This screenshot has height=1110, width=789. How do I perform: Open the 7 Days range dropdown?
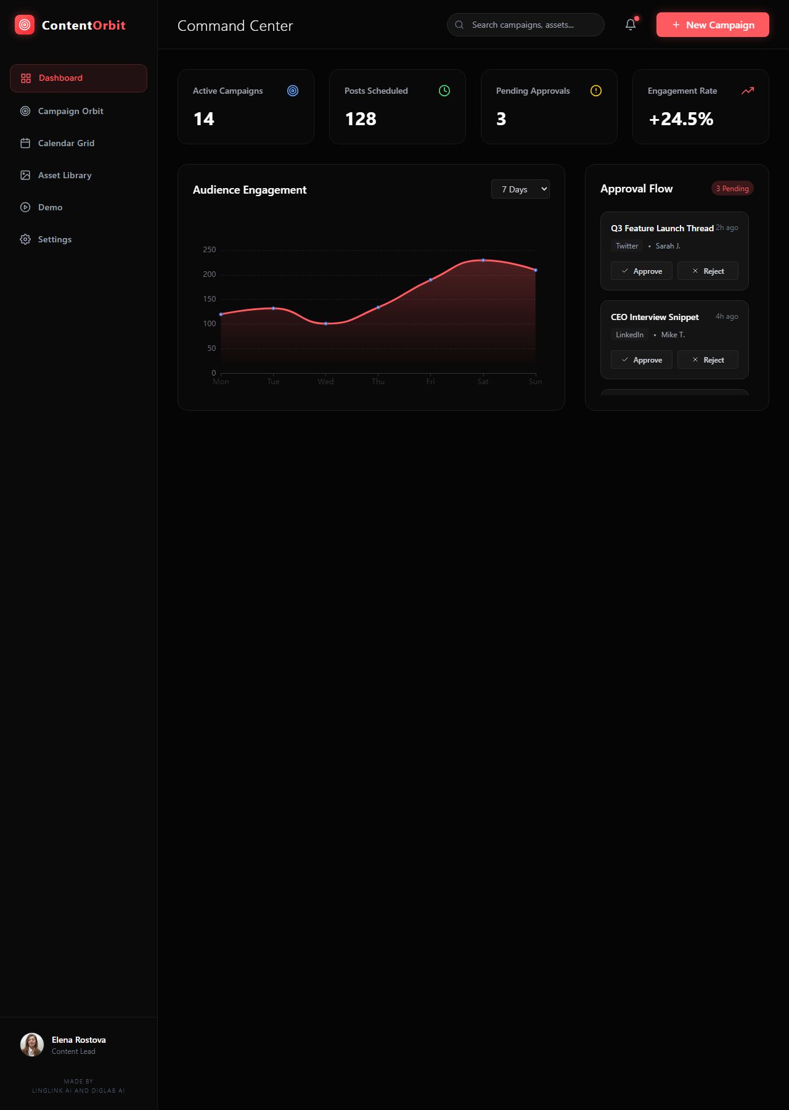(x=520, y=189)
